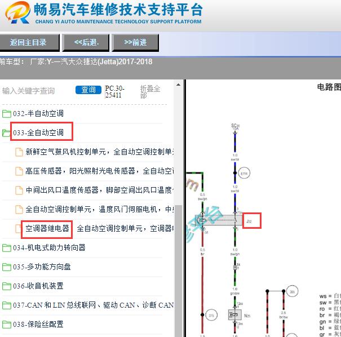Click document icon of 温度风门伺服电机 entry
Screen dimensions: 341x337
pyautogui.click(x=19, y=209)
